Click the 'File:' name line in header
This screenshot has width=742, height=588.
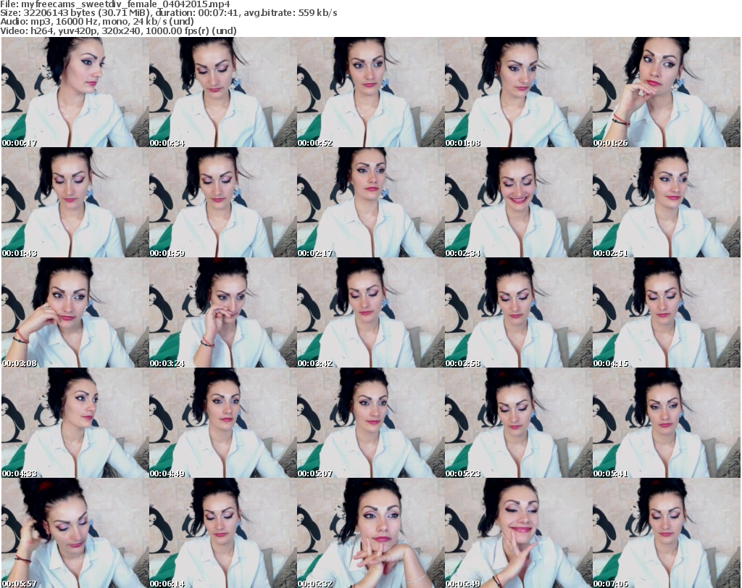[x=115, y=4]
